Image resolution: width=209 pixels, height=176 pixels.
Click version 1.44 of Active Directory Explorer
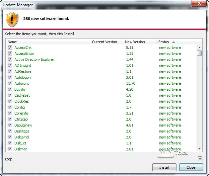130,59
